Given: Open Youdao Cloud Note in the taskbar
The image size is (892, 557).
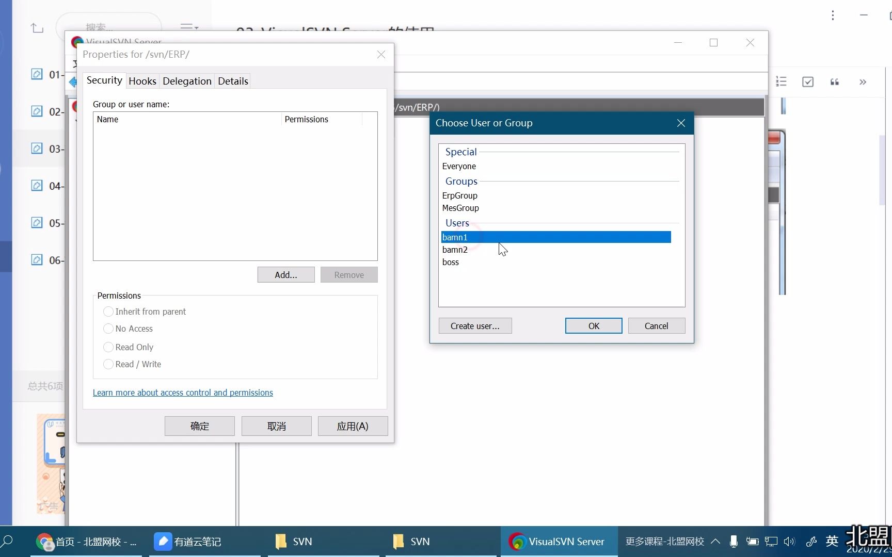Looking at the screenshot, I should (188, 542).
